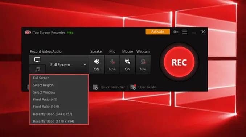This screenshot has width=246, height=137.
Task: Collapse the Full Screen dropdown chevron
Action: point(85,65)
